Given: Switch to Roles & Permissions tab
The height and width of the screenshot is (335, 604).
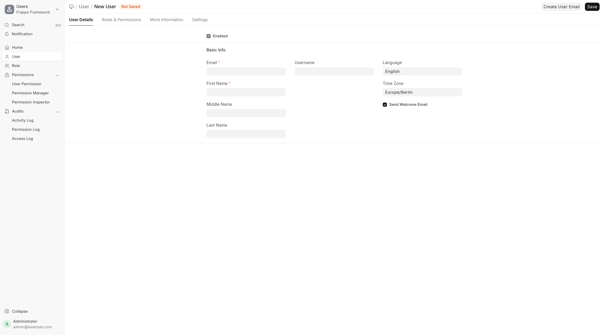Looking at the screenshot, I should tap(121, 20).
